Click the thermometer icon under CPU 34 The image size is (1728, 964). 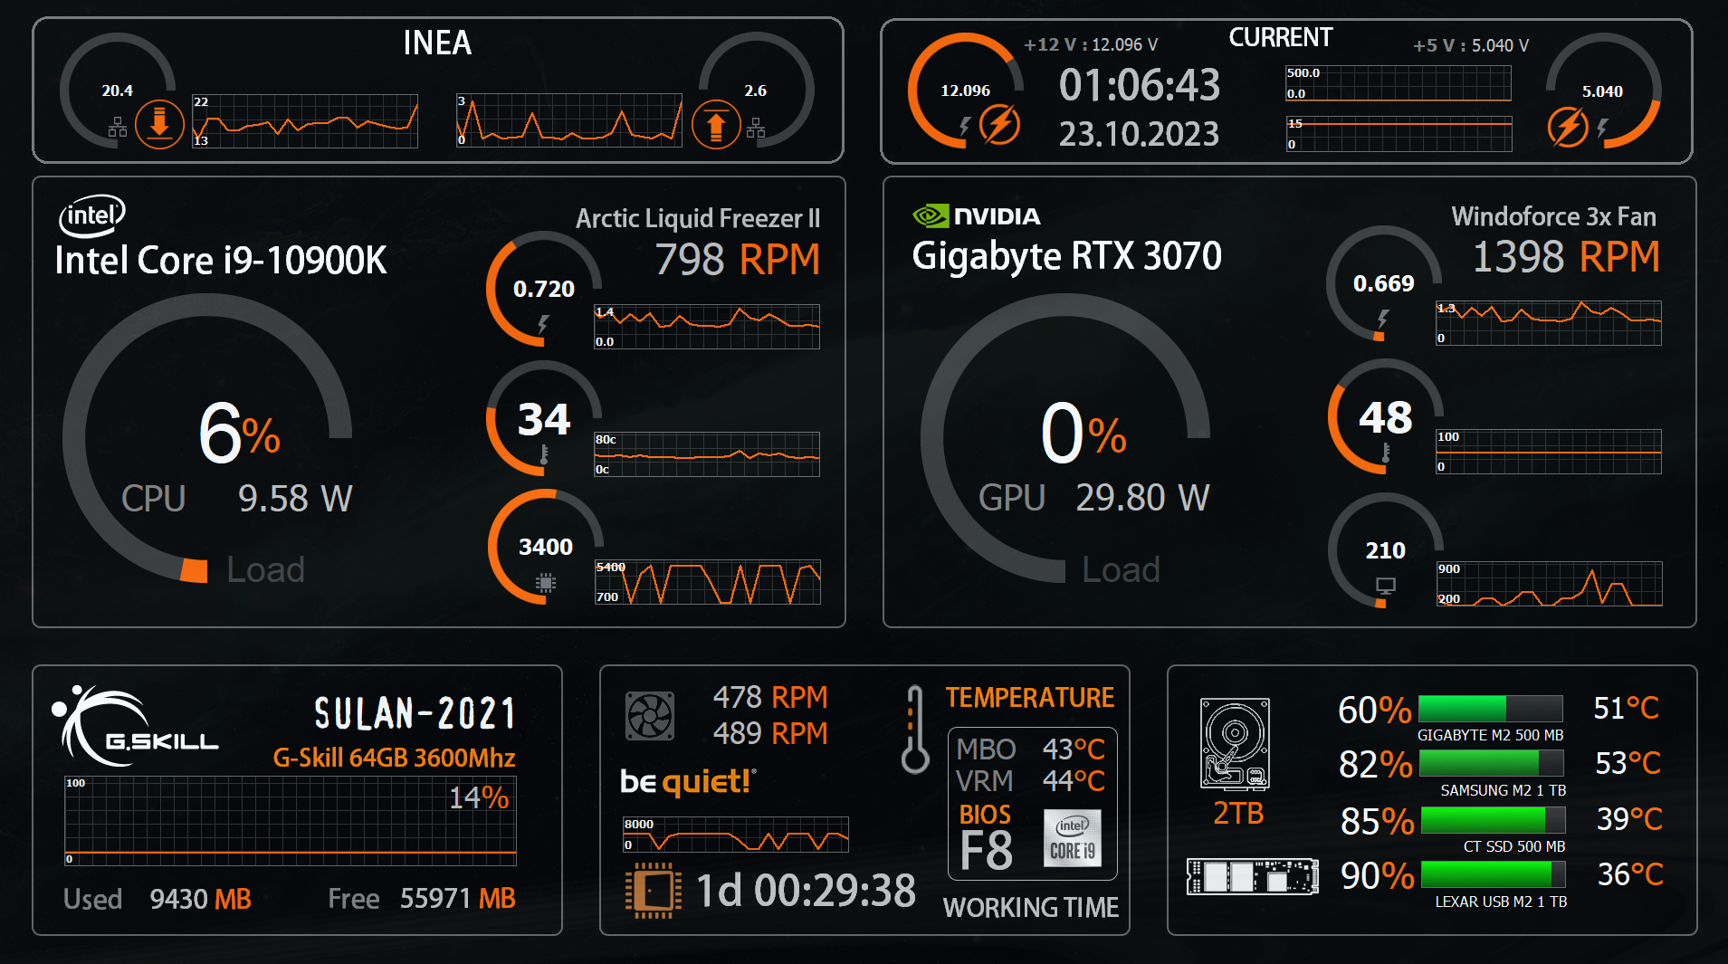coord(544,453)
